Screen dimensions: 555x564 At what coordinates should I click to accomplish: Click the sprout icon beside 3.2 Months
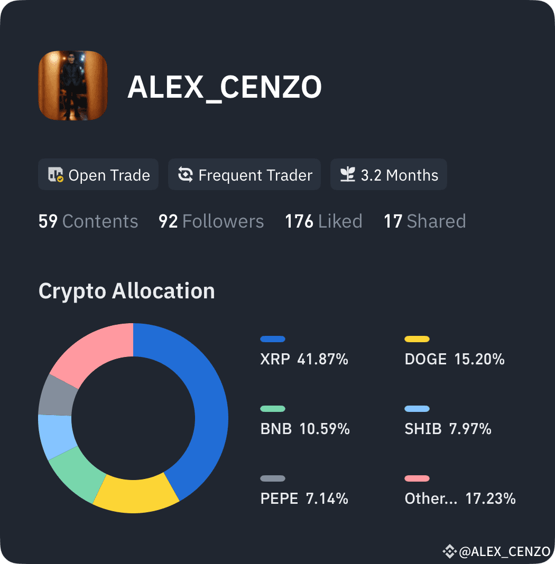(348, 174)
